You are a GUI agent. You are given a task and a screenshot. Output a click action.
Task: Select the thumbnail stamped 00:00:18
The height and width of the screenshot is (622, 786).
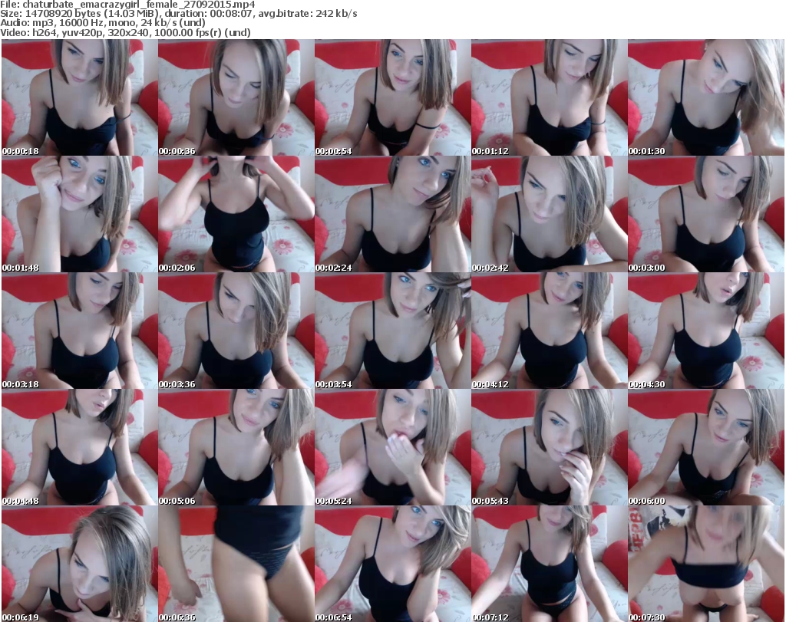click(x=80, y=97)
